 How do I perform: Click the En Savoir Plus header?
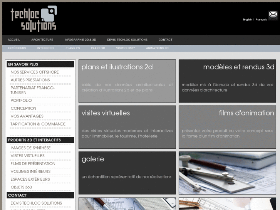(40, 64)
